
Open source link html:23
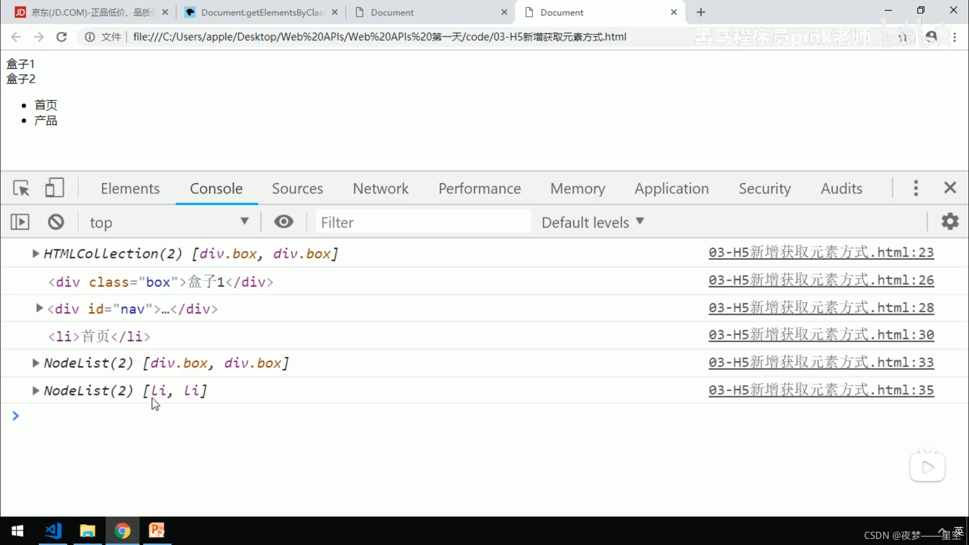821,252
